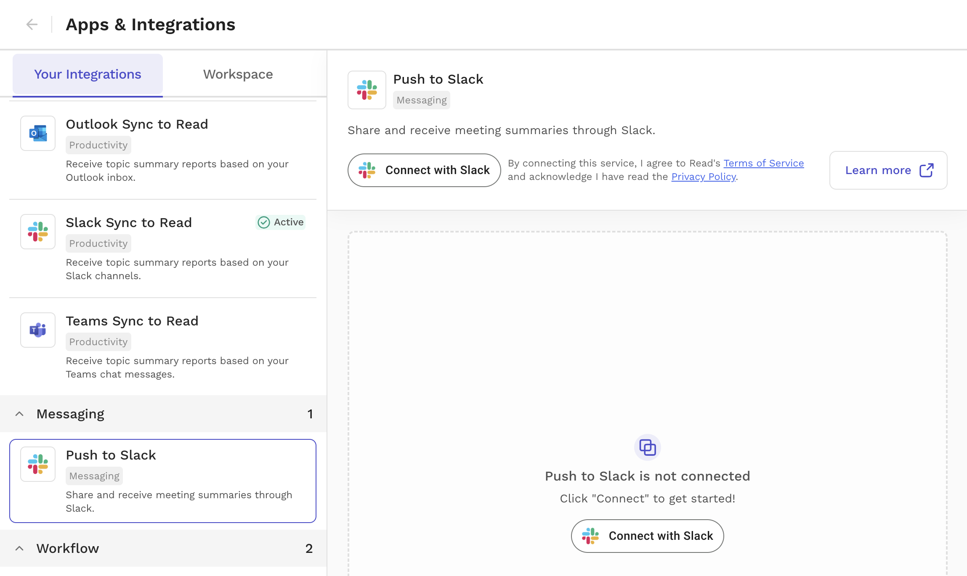Click the Slack icon inside Connect with Slack button
Image resolution: width=967 pixels, height=576 pixels.
[x=367, y=170]
